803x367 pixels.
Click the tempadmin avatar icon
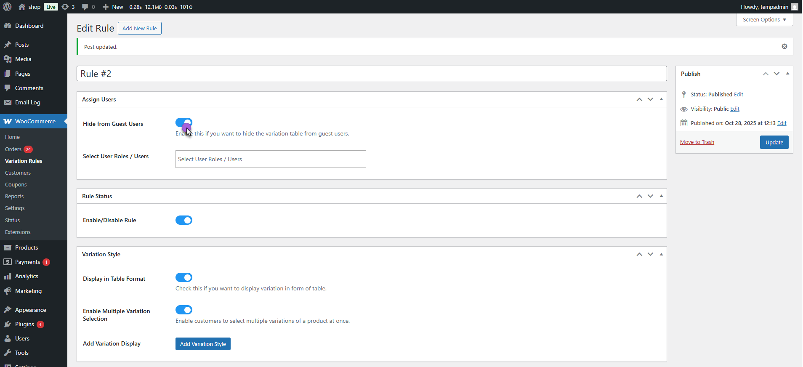[795, 7]
